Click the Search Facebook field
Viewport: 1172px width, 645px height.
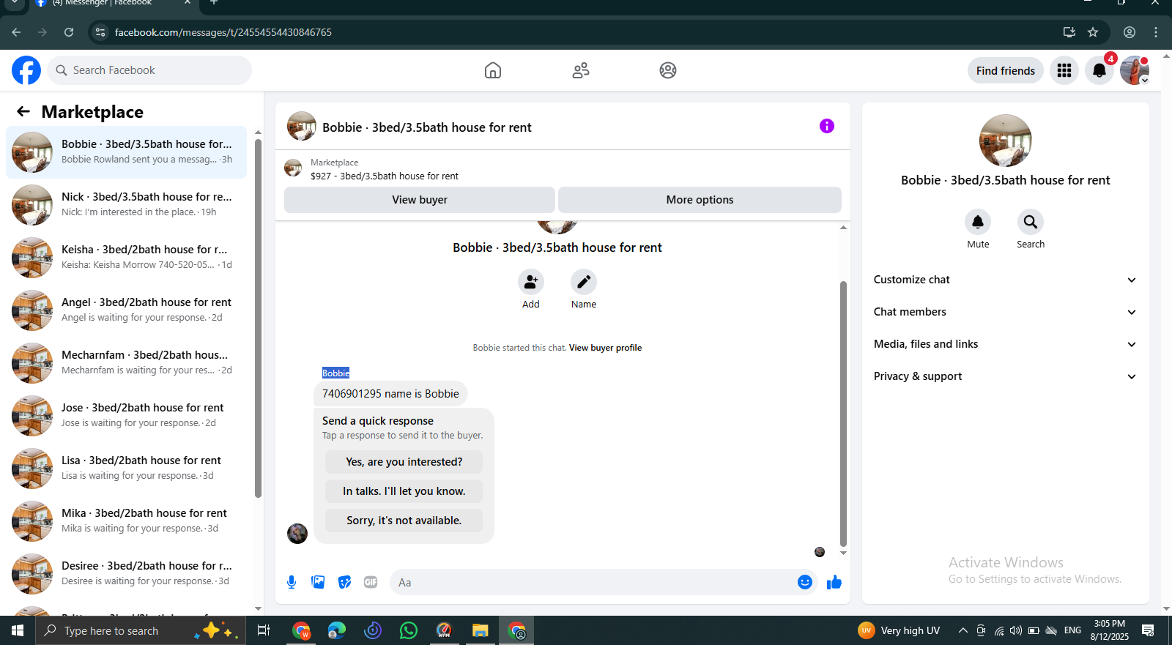point(149,70)
